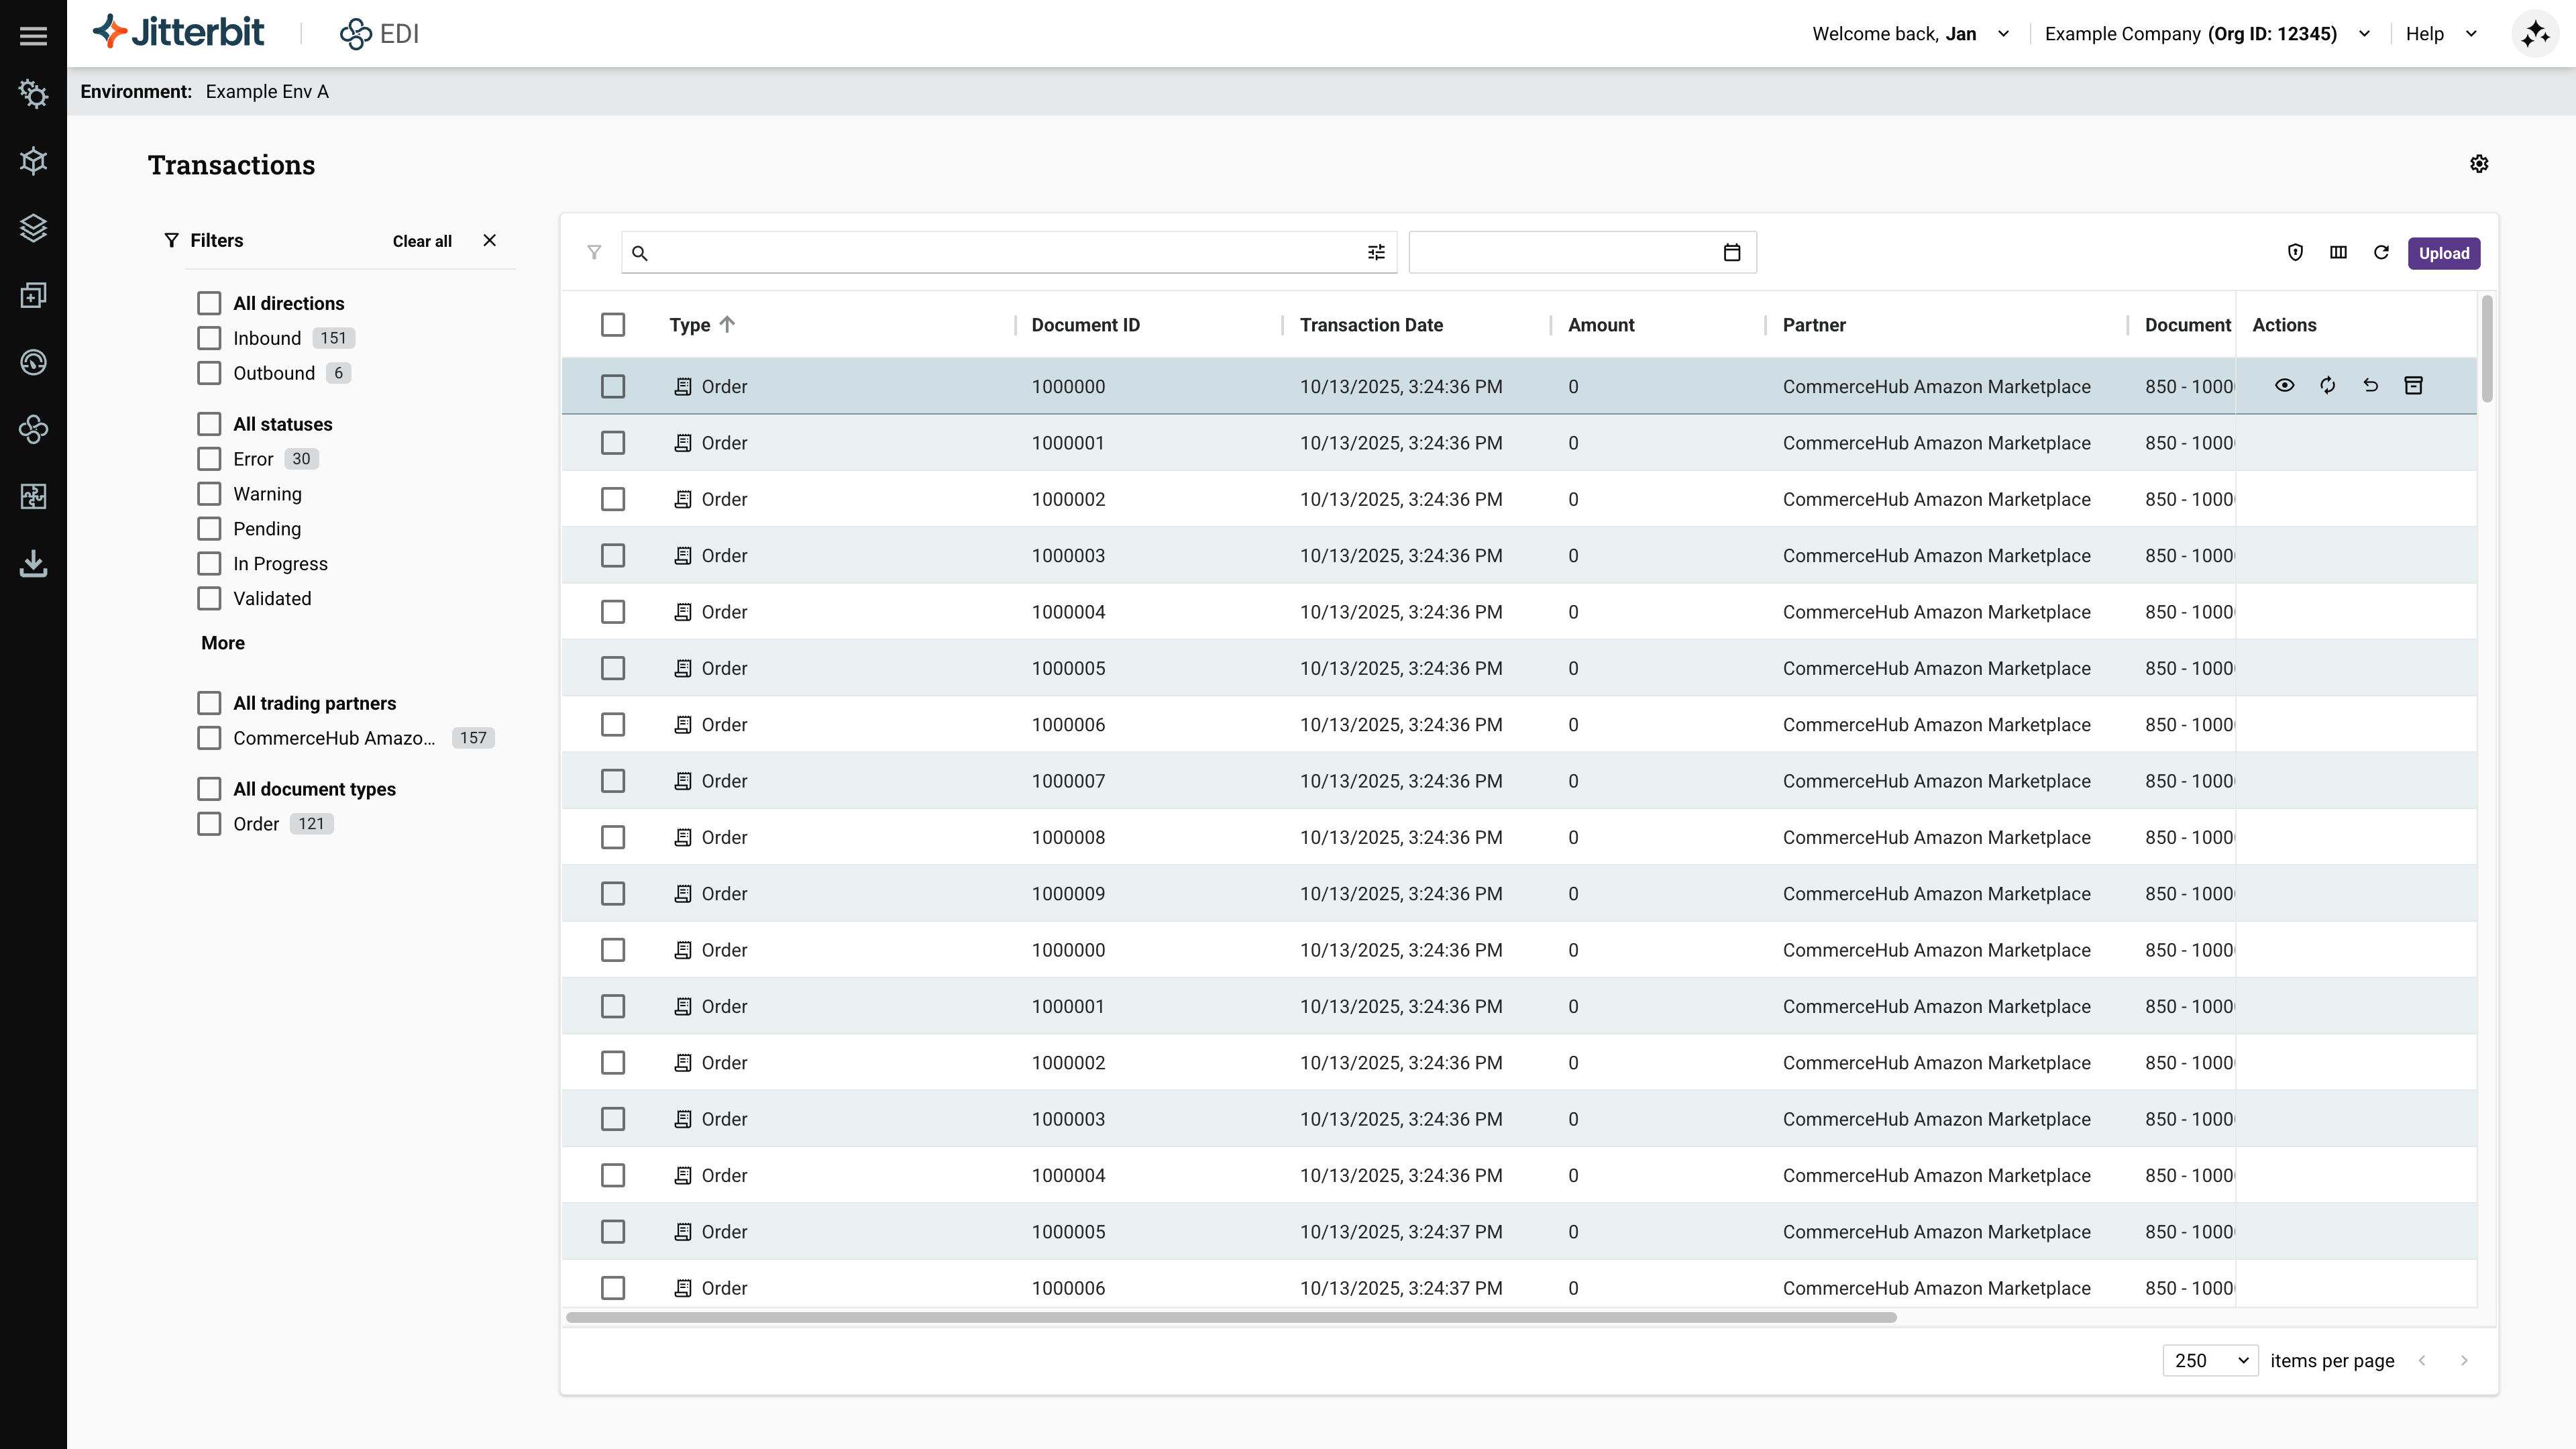Check the Error status filter
2576x1449 pixels.
point(209,459)
